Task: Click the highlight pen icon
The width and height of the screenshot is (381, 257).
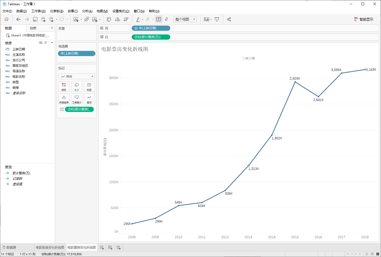Action: point(138,19)
